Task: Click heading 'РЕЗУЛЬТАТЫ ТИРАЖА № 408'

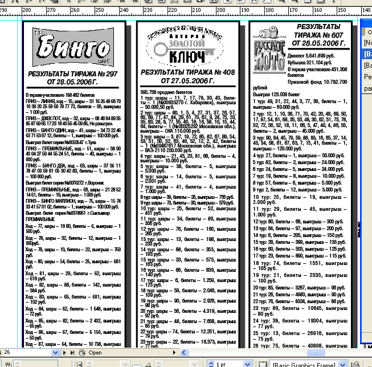Action: click(187, 72)
